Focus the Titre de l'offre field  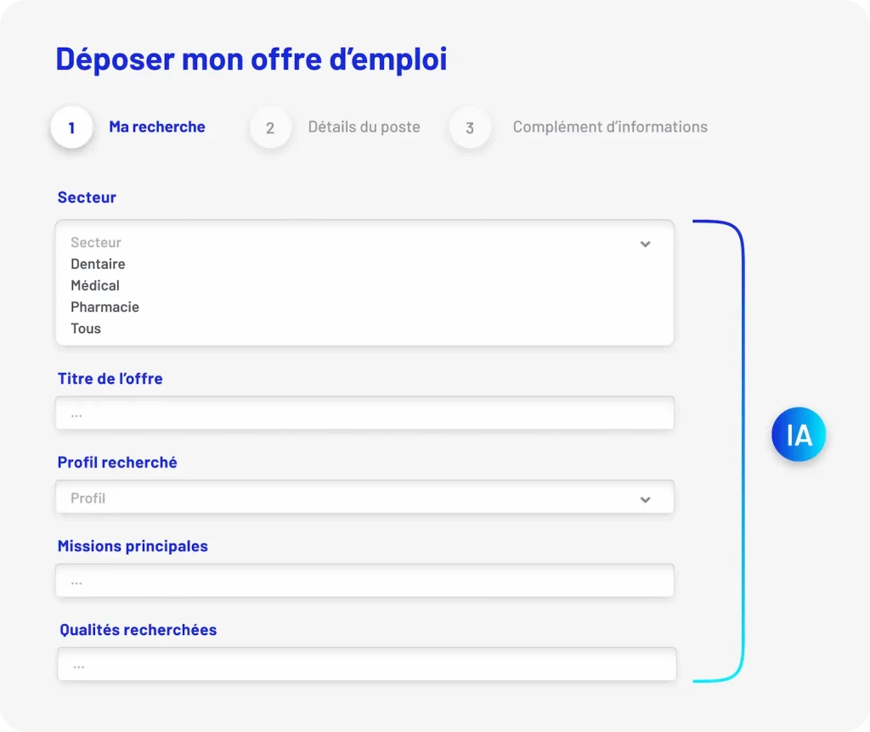tap(364, 414)
